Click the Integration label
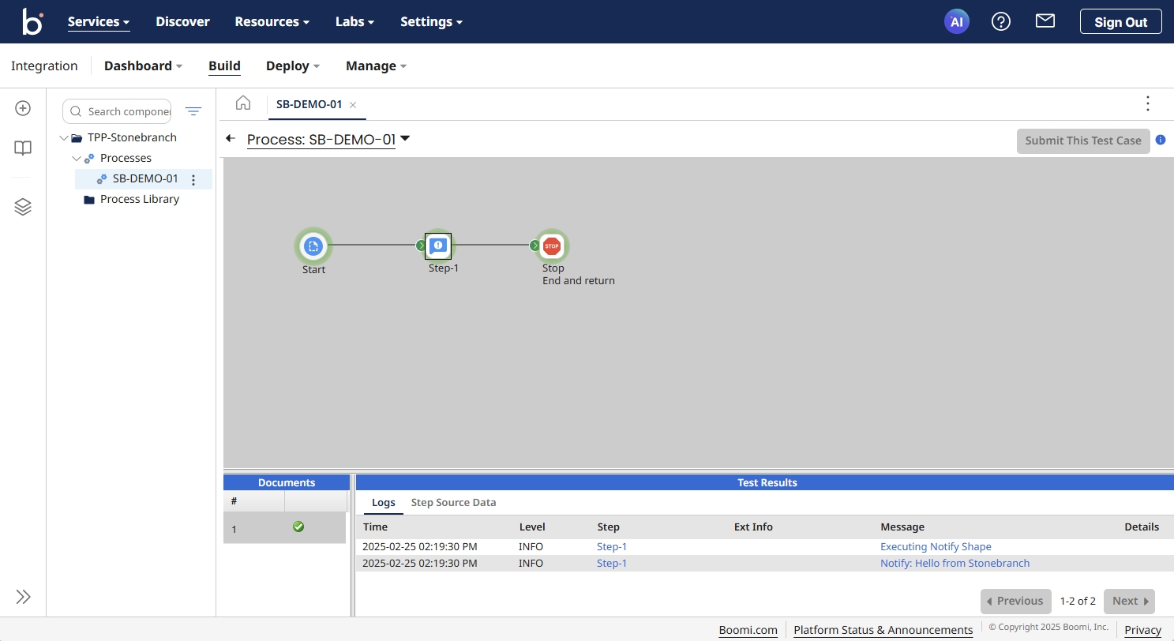The image size is (1174, 641). (x=44, y=66)
